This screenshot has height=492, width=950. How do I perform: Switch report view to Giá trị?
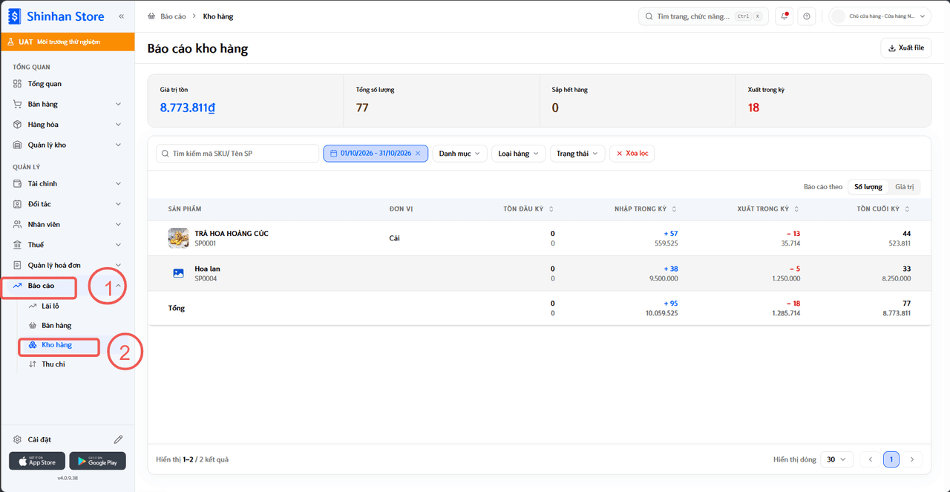pyautogui.click(x=904, y=187)
